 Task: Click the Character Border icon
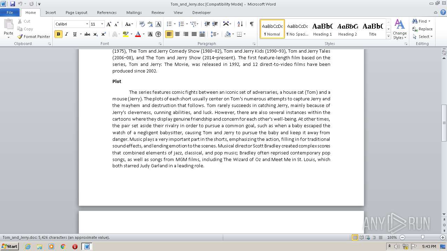[x=158, y=24]
